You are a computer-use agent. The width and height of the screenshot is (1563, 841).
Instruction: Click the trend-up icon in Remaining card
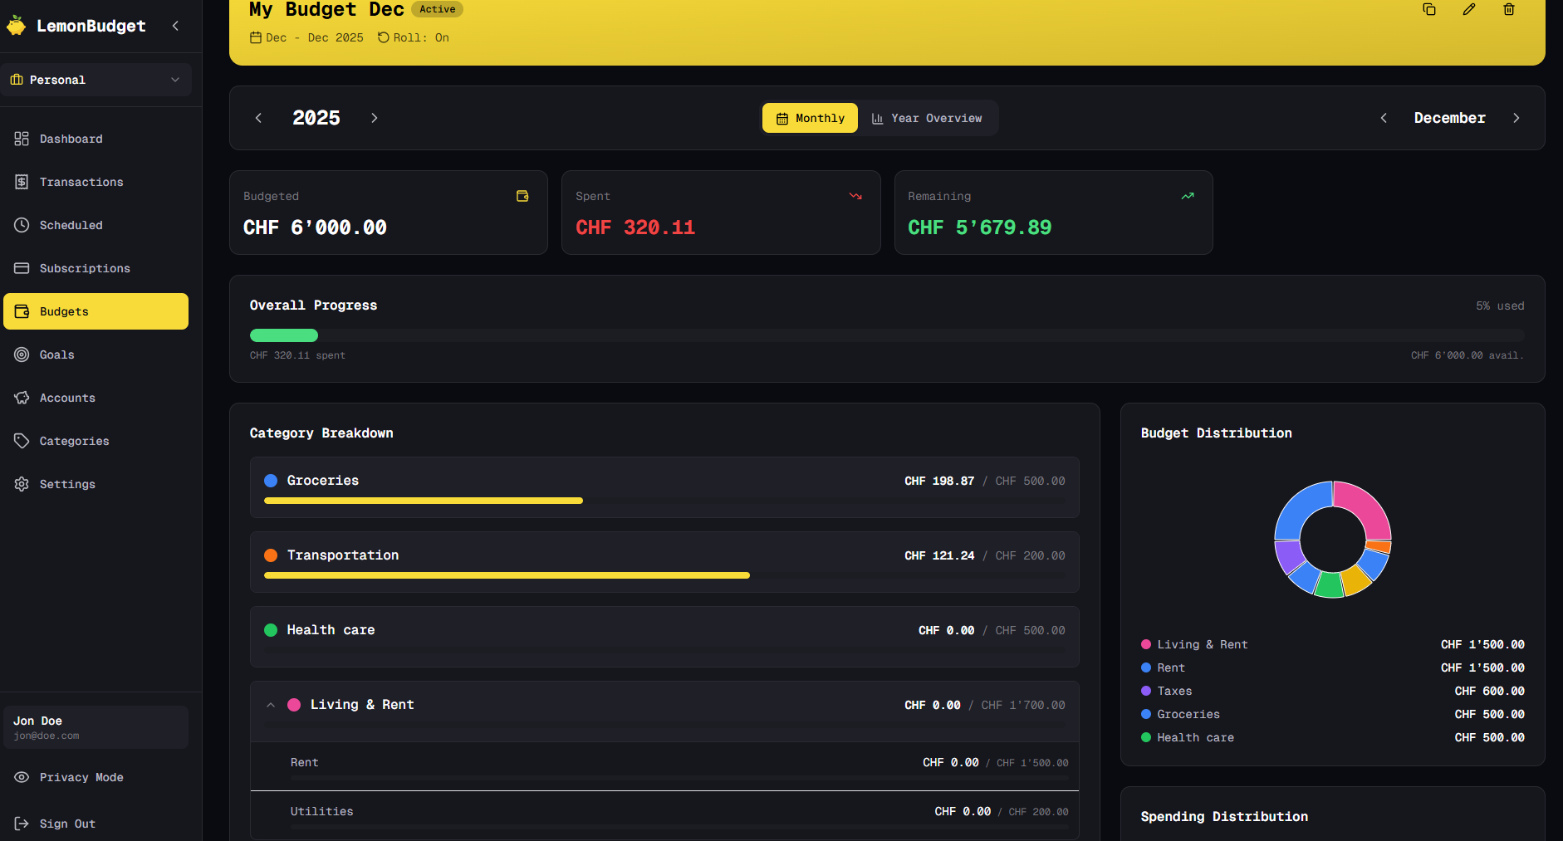(1188, 196)
